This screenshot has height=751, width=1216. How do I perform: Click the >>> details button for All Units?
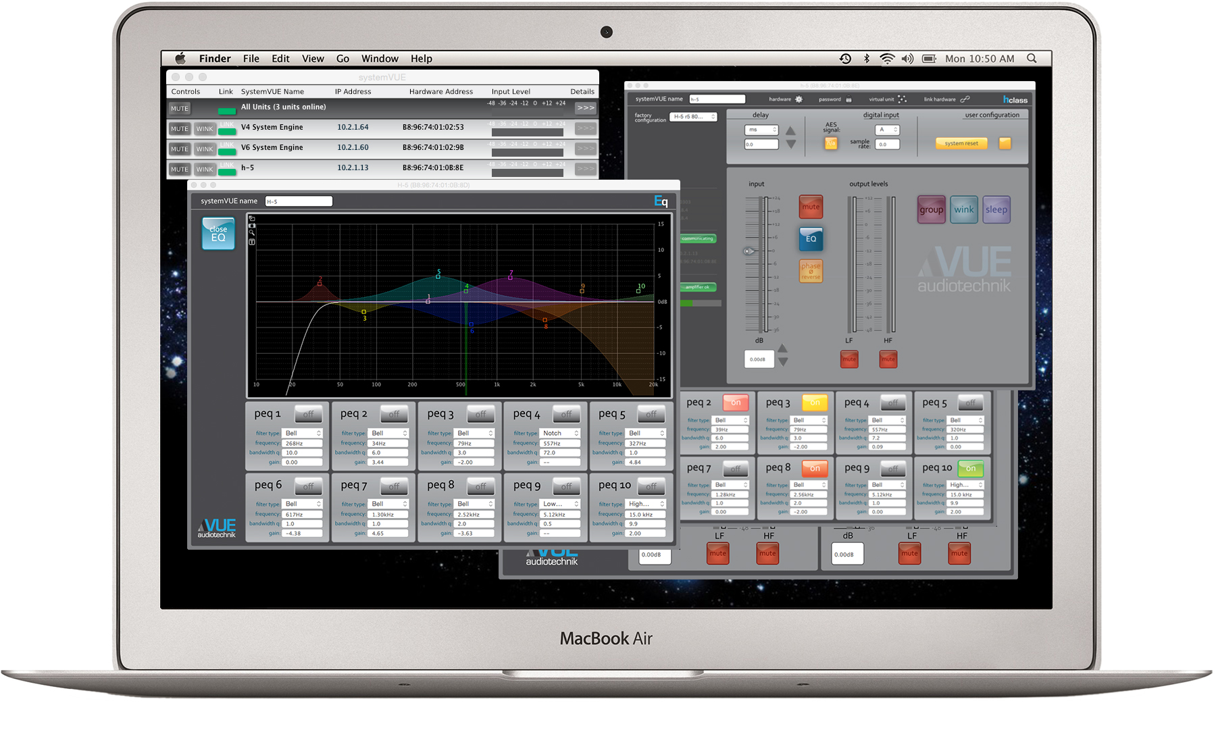(x=585, y=108)
